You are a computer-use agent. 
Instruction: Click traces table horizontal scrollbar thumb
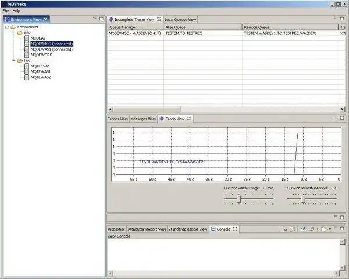pos(147,109)
